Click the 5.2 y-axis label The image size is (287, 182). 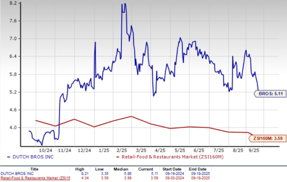tap(13, 92)
